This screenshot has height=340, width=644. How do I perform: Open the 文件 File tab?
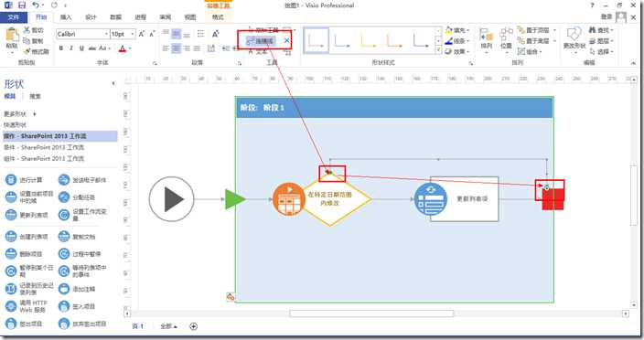point(14,17)
